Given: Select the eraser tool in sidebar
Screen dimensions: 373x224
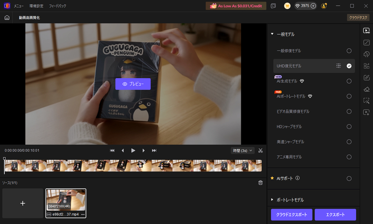Looking at the screenshot, I should 367,89.
